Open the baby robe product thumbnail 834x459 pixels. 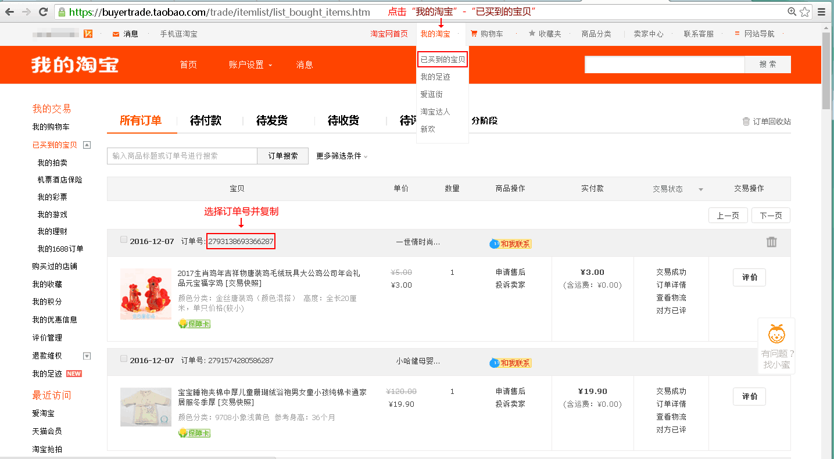click(x=146, y=407)
